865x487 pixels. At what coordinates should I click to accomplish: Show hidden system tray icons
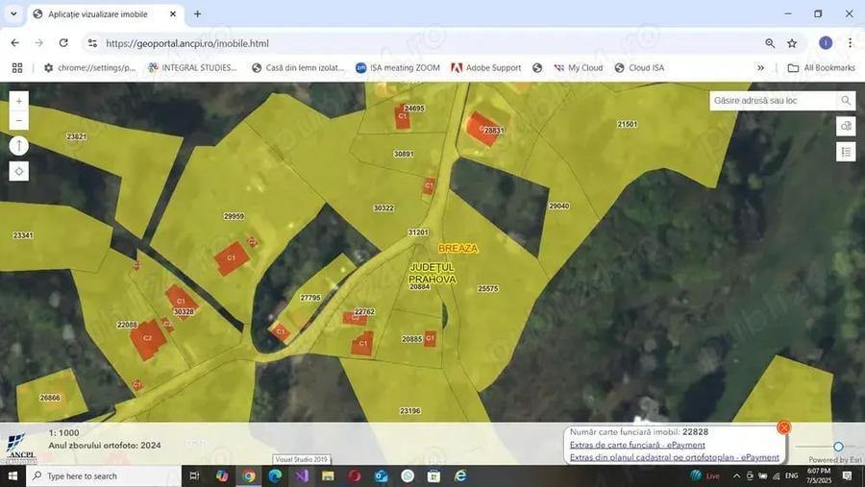(x=736, y=476)
